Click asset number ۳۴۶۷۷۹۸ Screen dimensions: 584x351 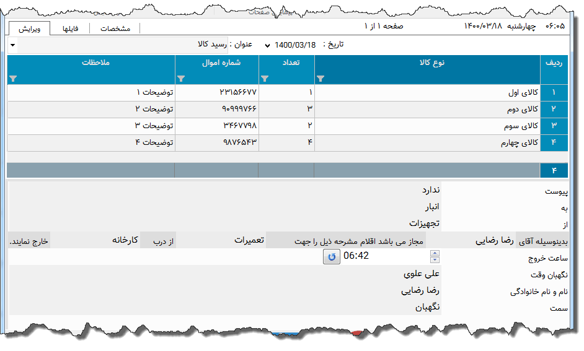tap(217, 126)
